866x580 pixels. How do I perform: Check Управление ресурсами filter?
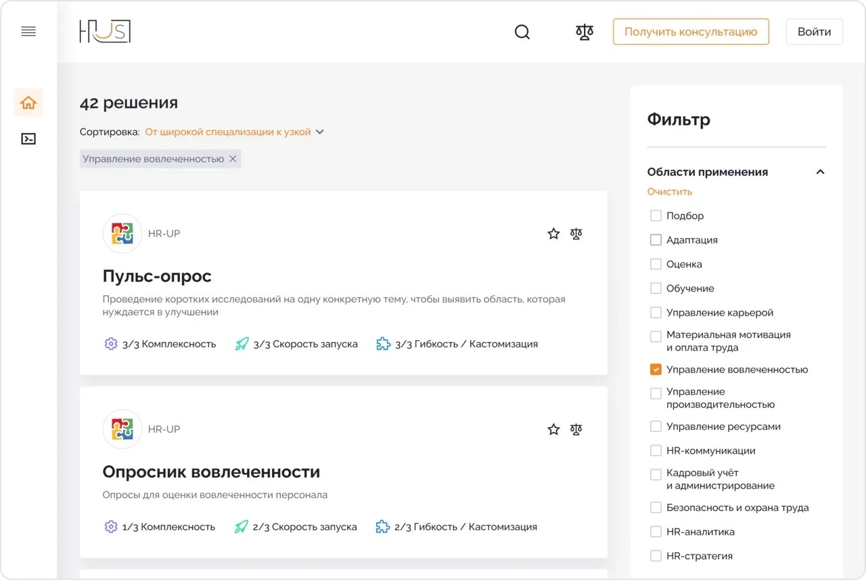click(656, 427)
